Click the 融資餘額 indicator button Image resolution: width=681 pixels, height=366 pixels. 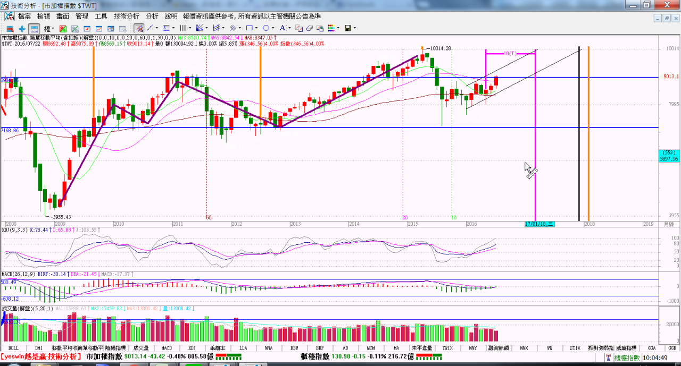point(498,348)
